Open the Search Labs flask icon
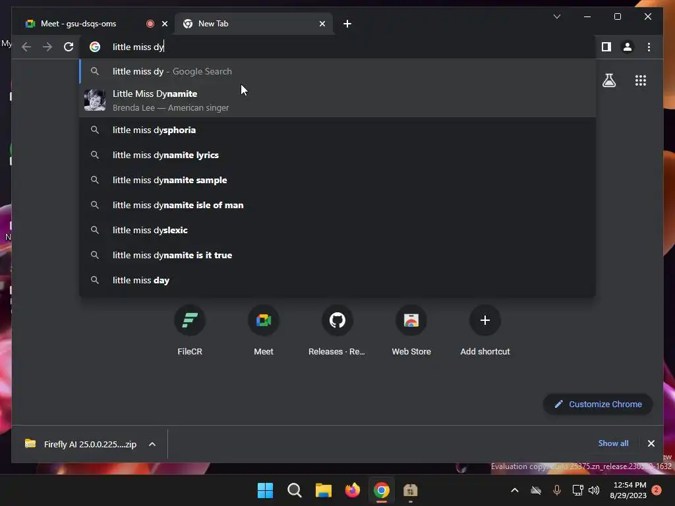This screenshot has width=675, height=506. pyautogui.click(x=608, y=80)
